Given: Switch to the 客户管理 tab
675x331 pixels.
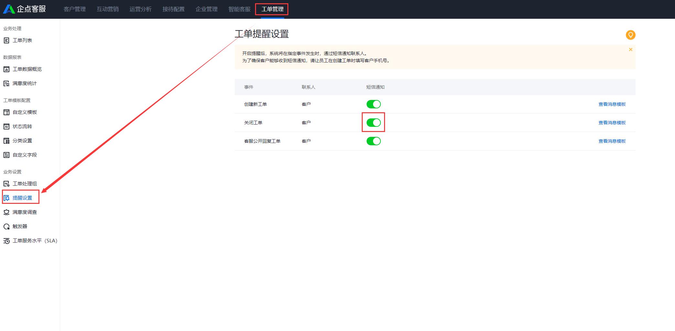Looking at the screenshot, I should 75,9.
